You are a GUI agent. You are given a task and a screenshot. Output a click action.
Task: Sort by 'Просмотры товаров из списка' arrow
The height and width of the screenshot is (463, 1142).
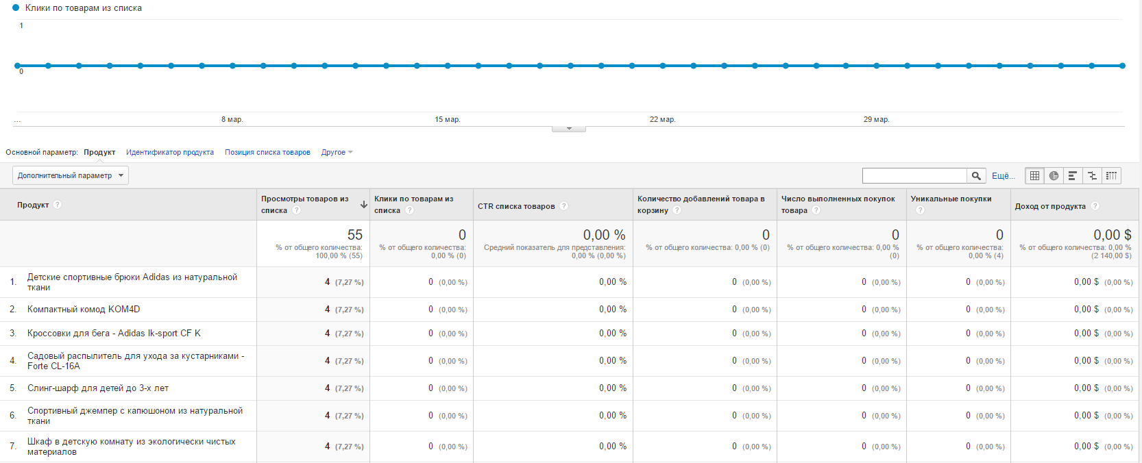point(363,205)
